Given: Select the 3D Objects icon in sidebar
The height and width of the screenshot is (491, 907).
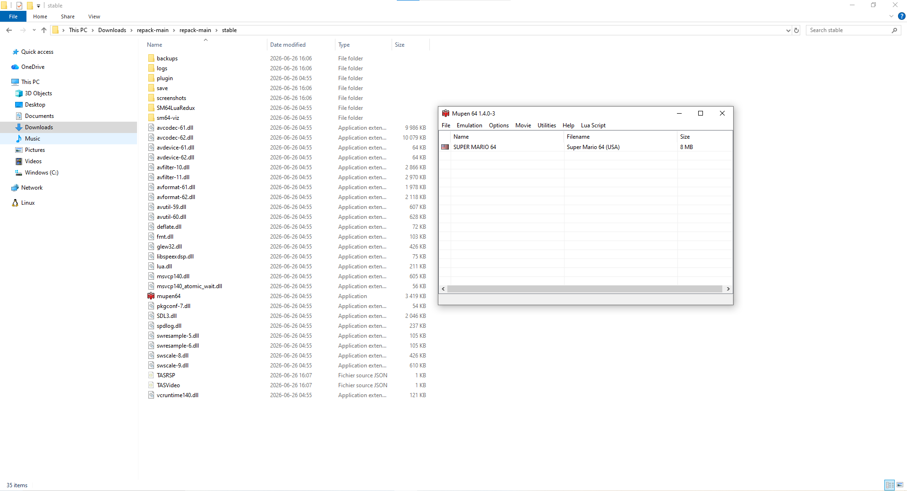Looking at the screenshot, I should click(19, 93).
